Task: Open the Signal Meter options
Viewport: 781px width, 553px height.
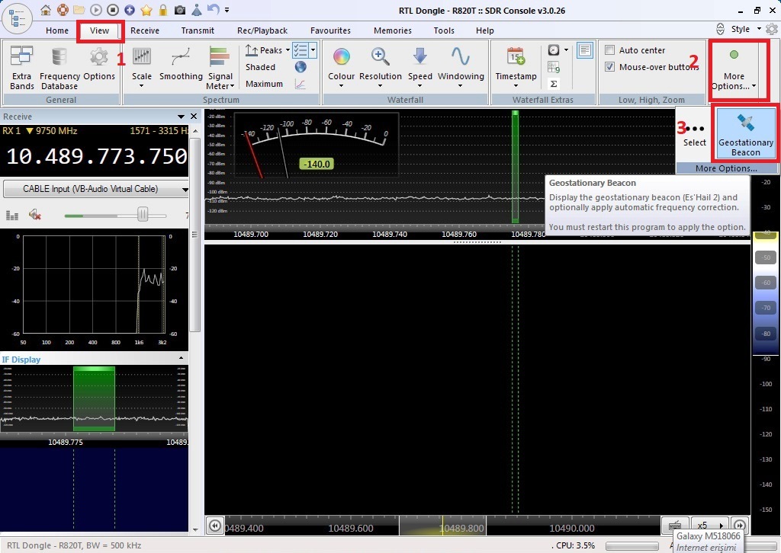Action: pos(220,66)
